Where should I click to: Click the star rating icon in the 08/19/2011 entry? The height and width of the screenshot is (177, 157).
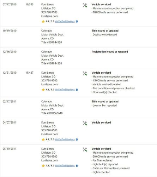(43, 166)
